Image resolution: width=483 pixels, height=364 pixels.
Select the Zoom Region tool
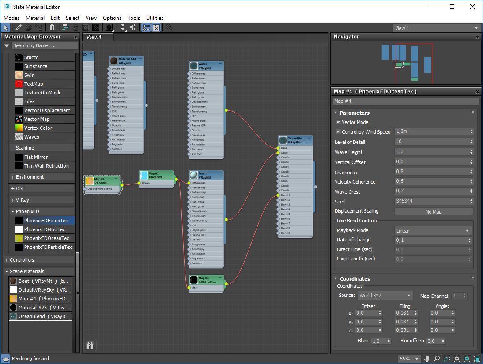coord(447,359)
